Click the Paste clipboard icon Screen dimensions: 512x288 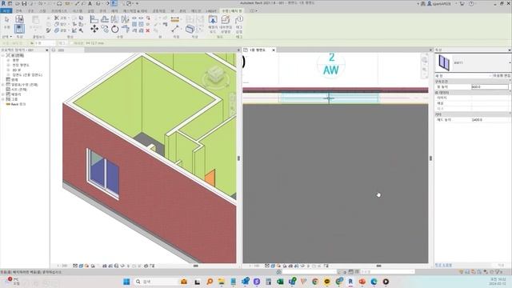click(x=35, y=20)
